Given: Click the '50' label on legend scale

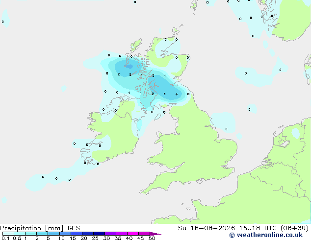Looking at the screenshot, I should click(x=152, y=238).
